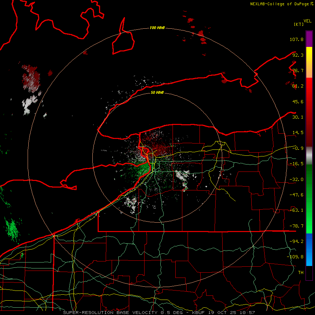315x315 pixels.
Task: Click the blue segment of color bar
Action: pos(309,250)
